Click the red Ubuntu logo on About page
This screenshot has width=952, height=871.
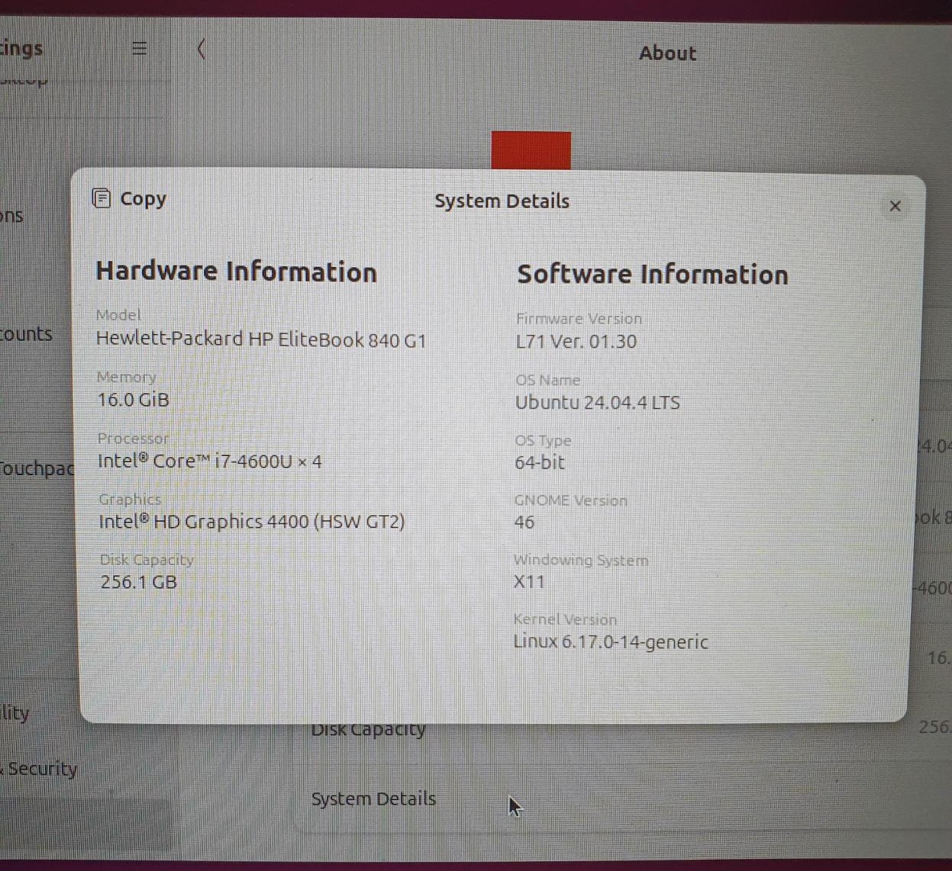[x=531, y=150]
